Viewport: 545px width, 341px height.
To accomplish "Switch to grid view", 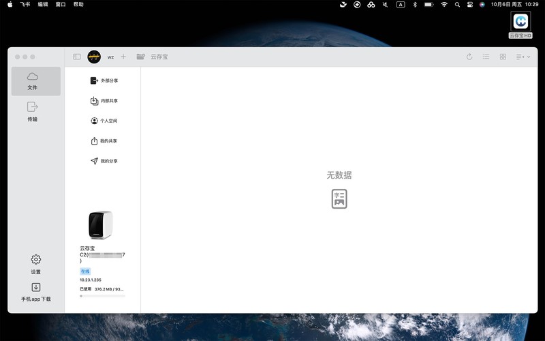I will click(x=503, y=57).
